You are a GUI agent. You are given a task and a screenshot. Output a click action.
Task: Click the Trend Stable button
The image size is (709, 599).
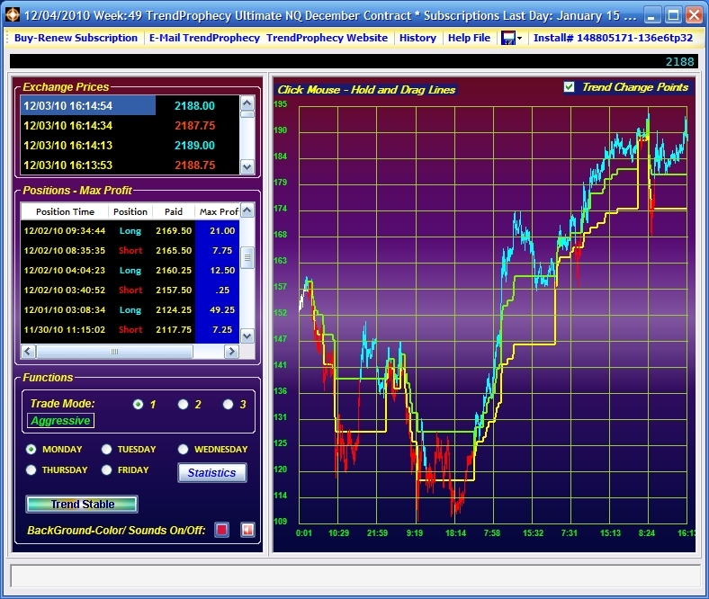pyautogui.click(x=82, y=504)
